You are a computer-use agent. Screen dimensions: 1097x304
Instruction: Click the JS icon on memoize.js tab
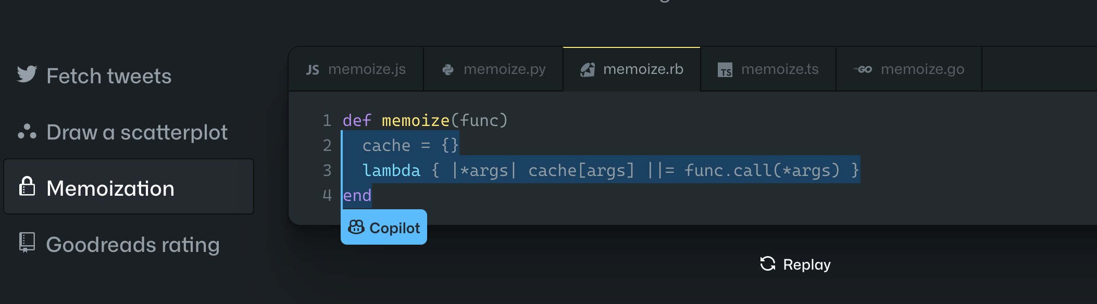313,70
